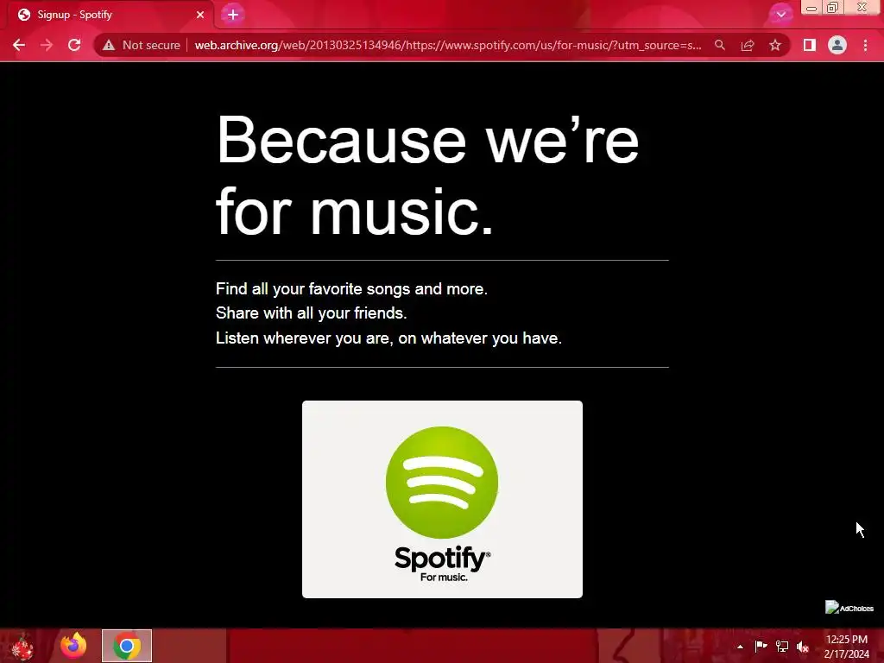The width and height of the screenshot is (884, 663).
Task: Open Action Center flag icon
Action: pyautogui.click(x=761, y=646)
